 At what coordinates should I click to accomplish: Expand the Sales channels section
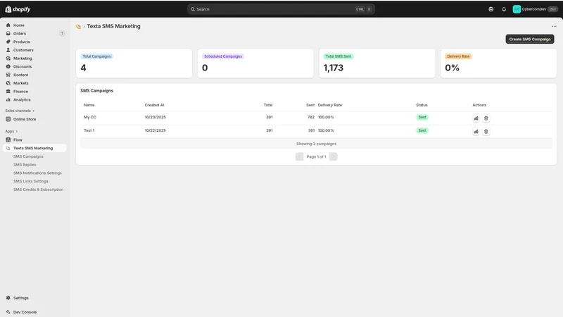point(20,111)
